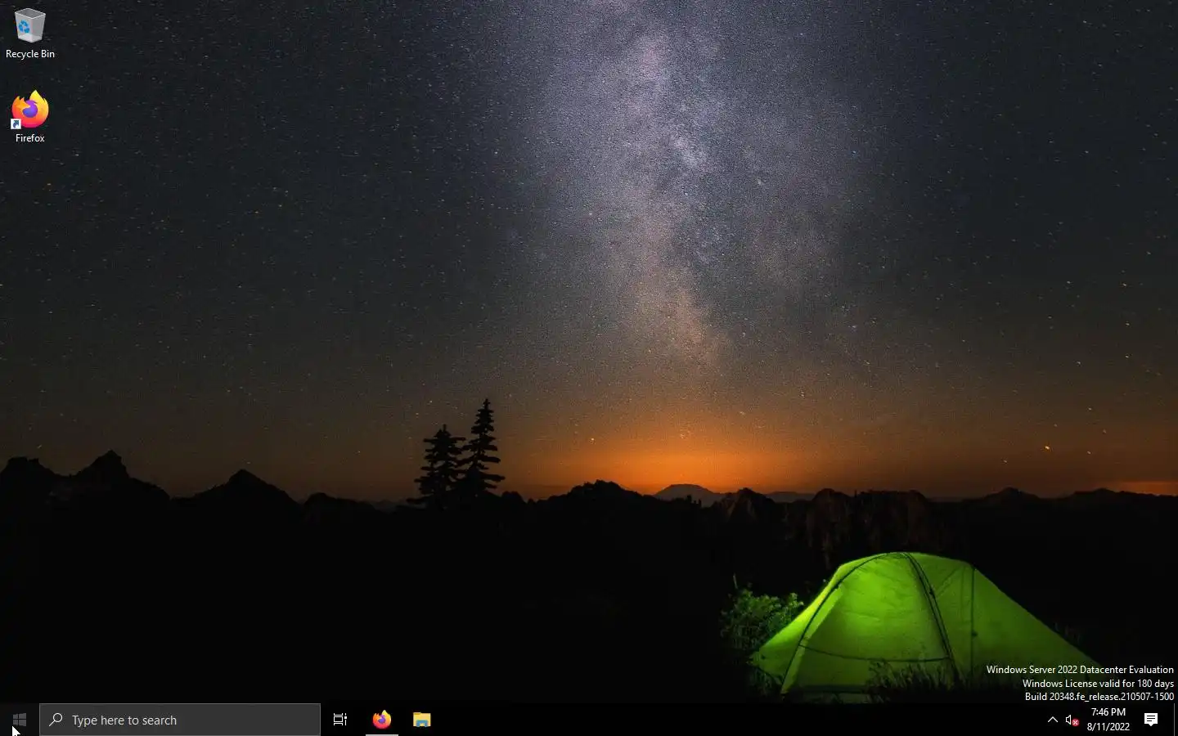1178x736 pixels.
Task: Open the Action Center notifications icon
Action: [x=1151, y=720]
